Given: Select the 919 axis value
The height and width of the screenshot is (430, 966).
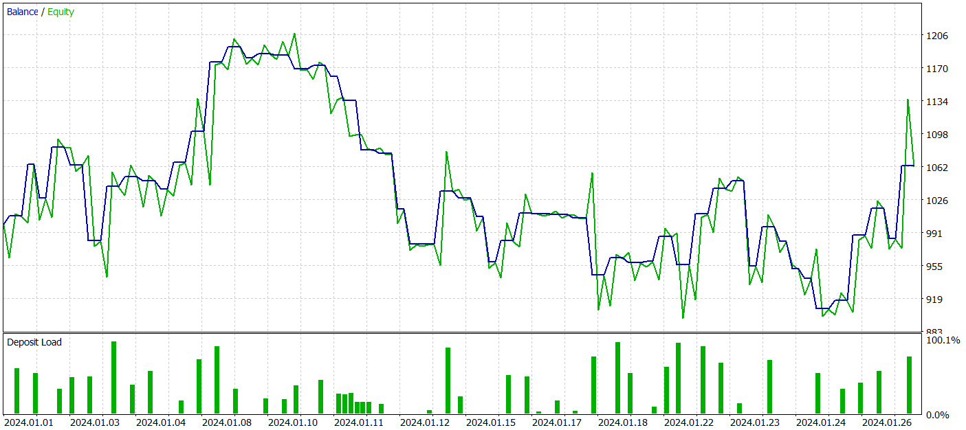Looking at the screenshot, I should pyautogui.click(x=934, y=299).
